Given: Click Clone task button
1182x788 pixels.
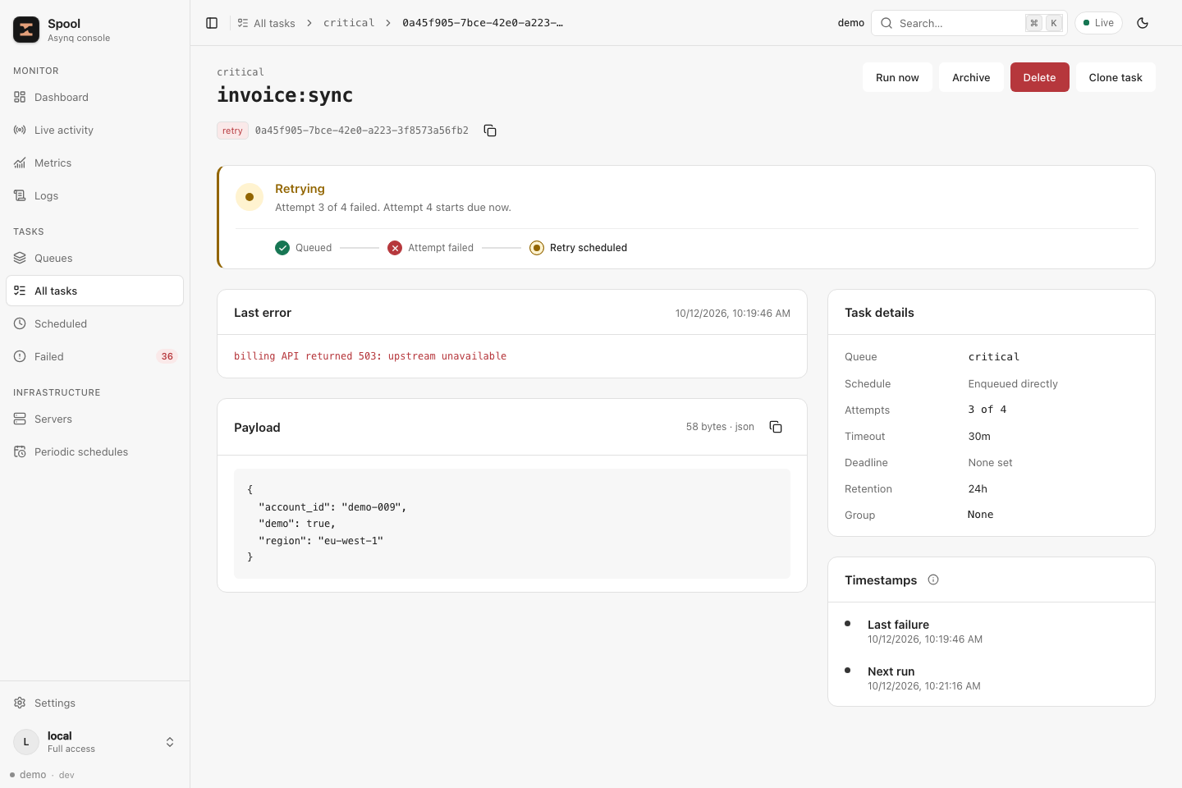Looking at the screenshot, I should [x=1116, y=77].
